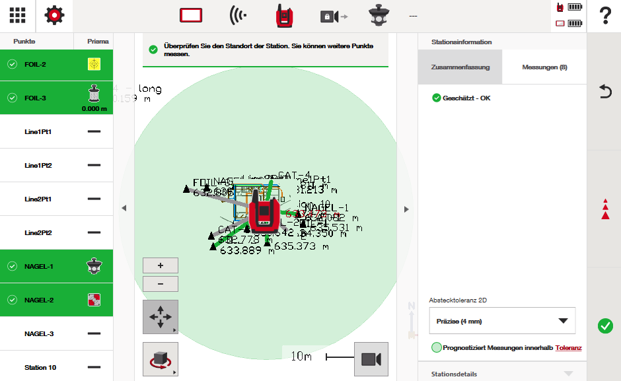This screenshot has height=381, width=621.
Task: Toggle the NAGEL-2 point checkmark
Action: pyautogui.click(x=12, y=300)
